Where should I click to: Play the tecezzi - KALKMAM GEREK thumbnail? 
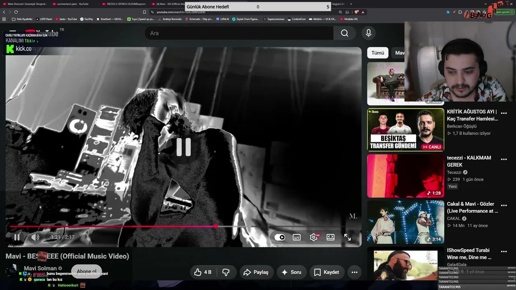click(x=406, y=176)
